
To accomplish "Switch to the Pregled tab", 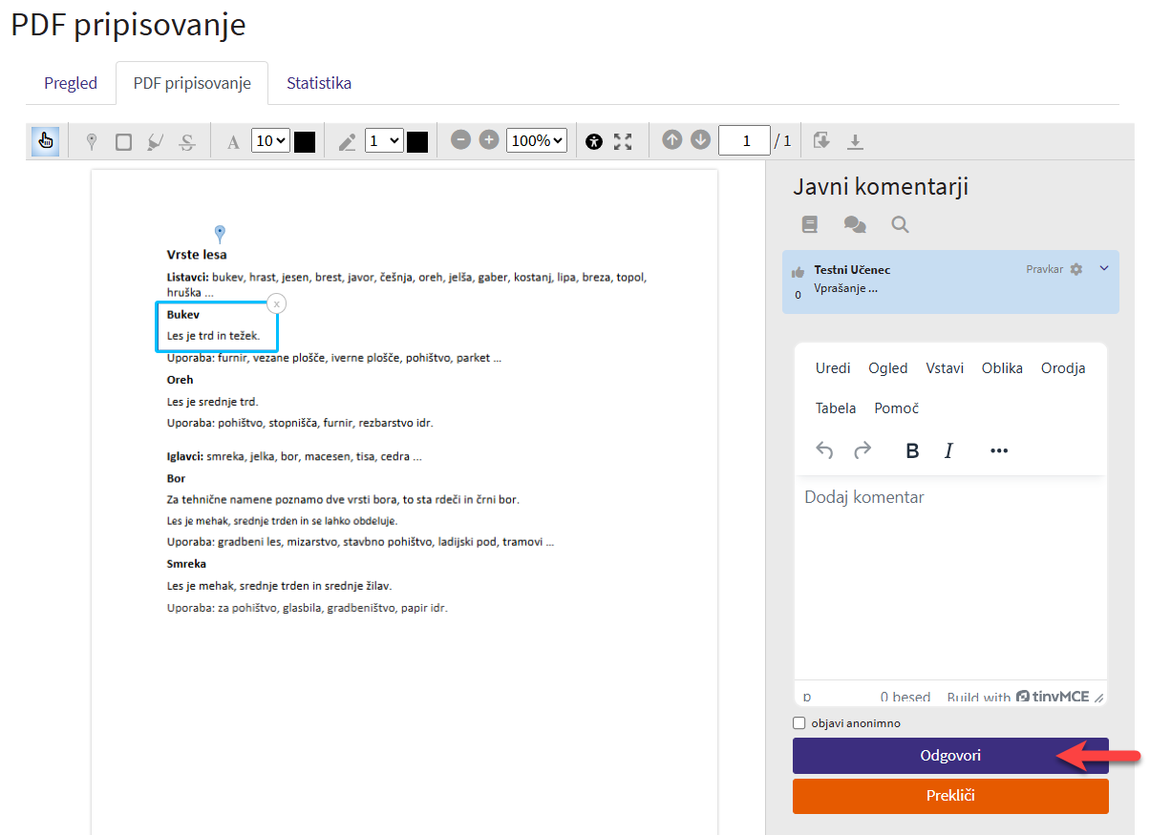I will pyautogui.click(x=71, y=83).
